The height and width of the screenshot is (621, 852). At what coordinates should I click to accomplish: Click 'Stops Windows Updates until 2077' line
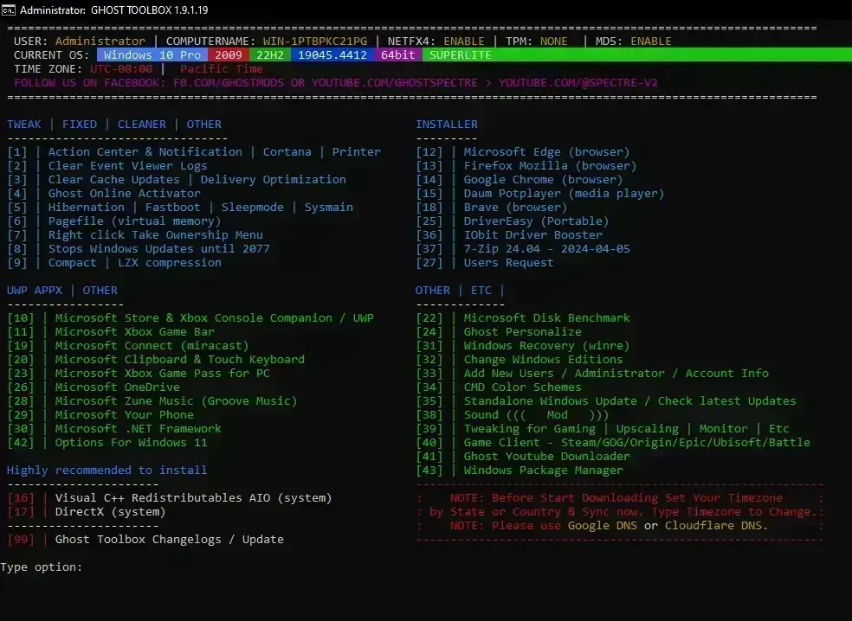pos(139,248)
